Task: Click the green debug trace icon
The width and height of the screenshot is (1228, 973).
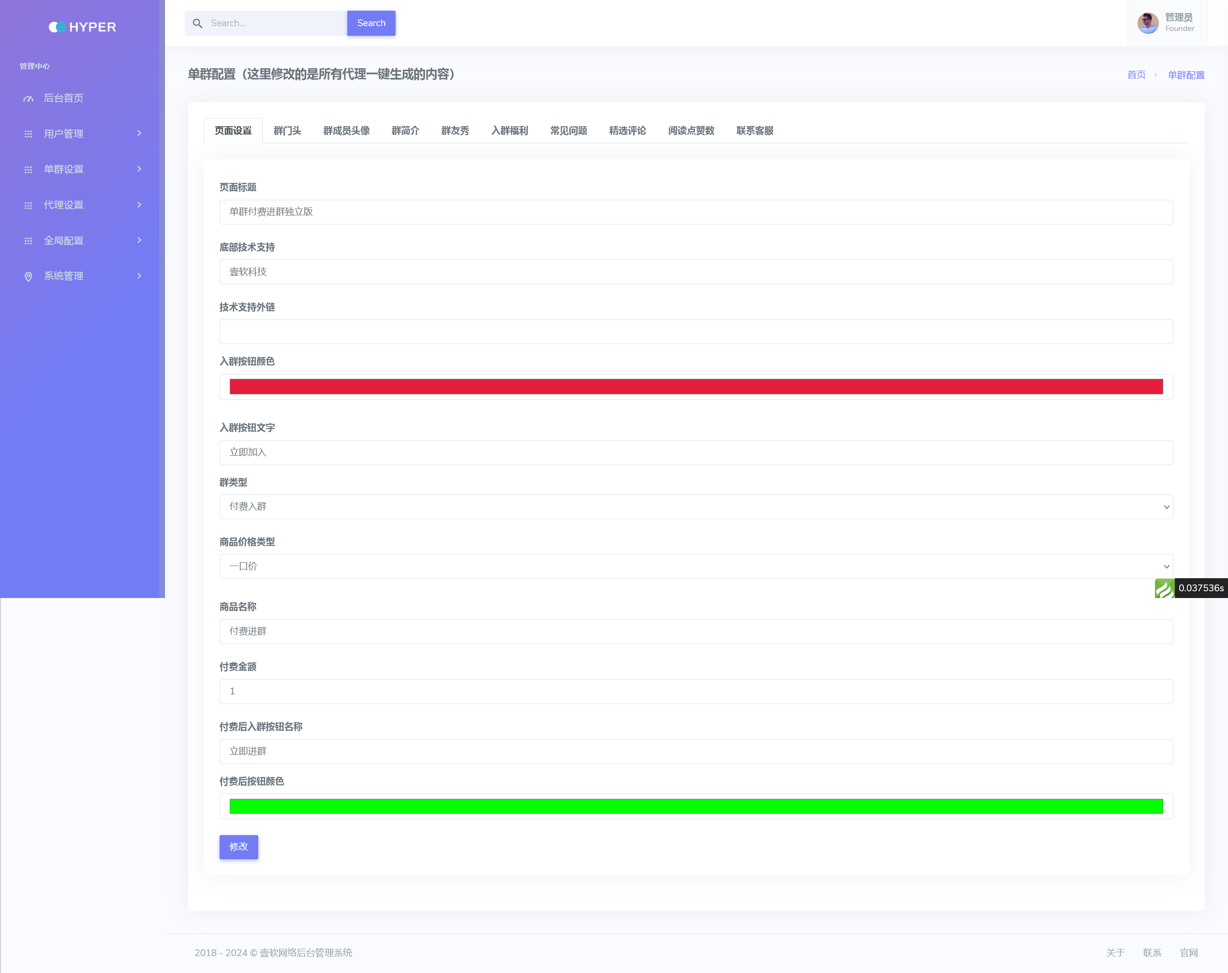Action: (1164, 588)
